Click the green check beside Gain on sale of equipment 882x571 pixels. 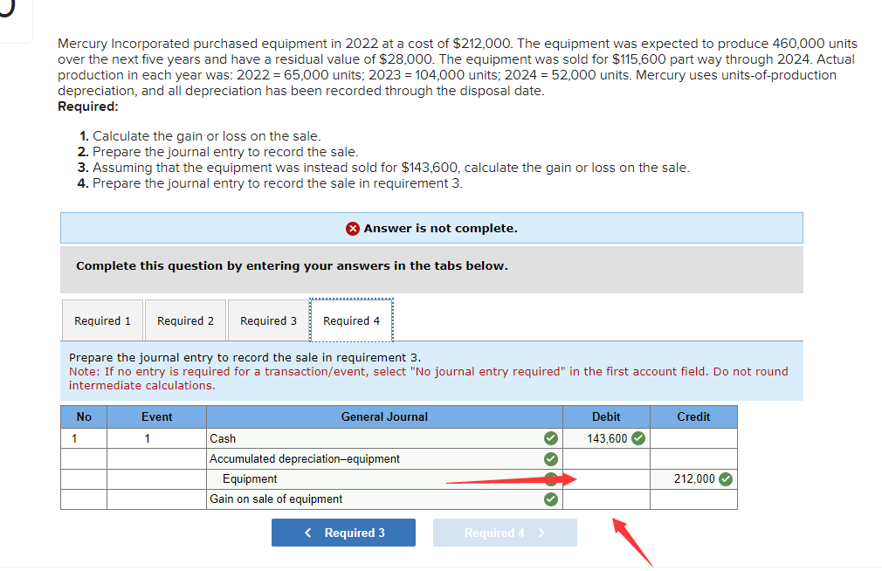pos(551,499)
